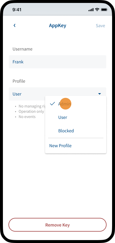Tap the AppKey page title
This screenshot has height=243, width=115.
click(58, 26)
